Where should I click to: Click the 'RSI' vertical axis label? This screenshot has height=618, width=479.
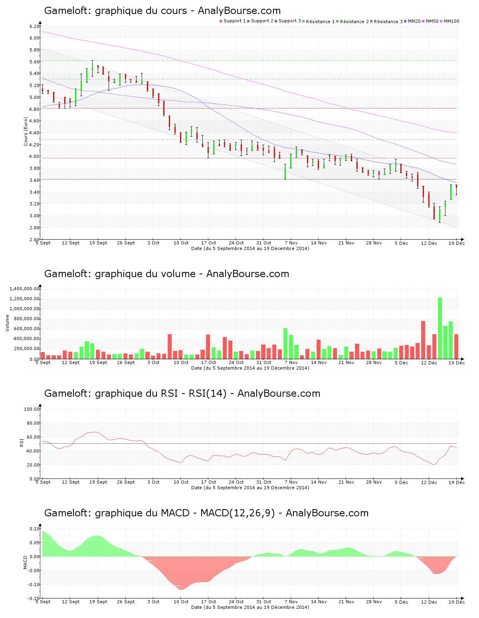click(x=22, y=443)
